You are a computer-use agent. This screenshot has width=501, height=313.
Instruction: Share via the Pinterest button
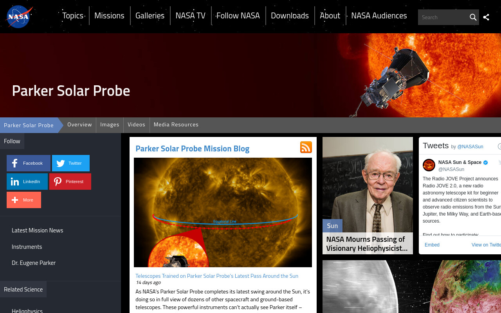pos(70,182)
